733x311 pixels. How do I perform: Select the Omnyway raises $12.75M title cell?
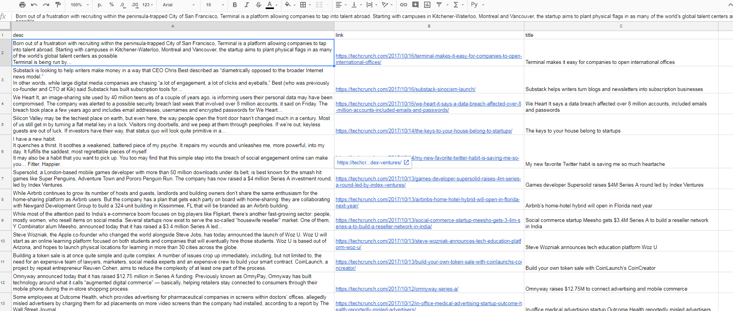pyautogui.click(x=621, y=282)
